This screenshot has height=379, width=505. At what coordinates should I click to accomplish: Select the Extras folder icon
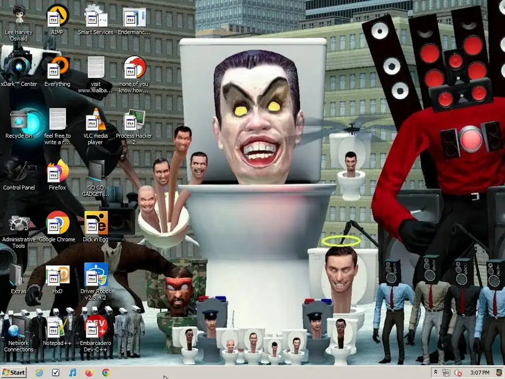click(x=19, y=279)
